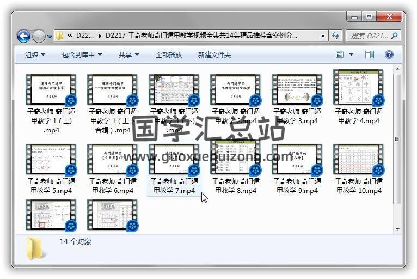Open the address bar history dropdown
417x279 pixels.
pyautogui.click(x=323, y=35)
